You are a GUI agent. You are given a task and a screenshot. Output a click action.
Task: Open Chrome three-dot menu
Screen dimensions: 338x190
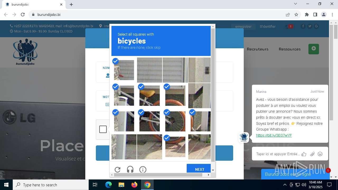coord(332,15)
